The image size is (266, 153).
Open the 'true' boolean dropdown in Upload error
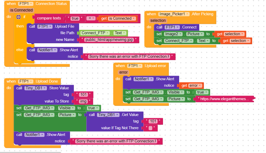click(202, 92)
